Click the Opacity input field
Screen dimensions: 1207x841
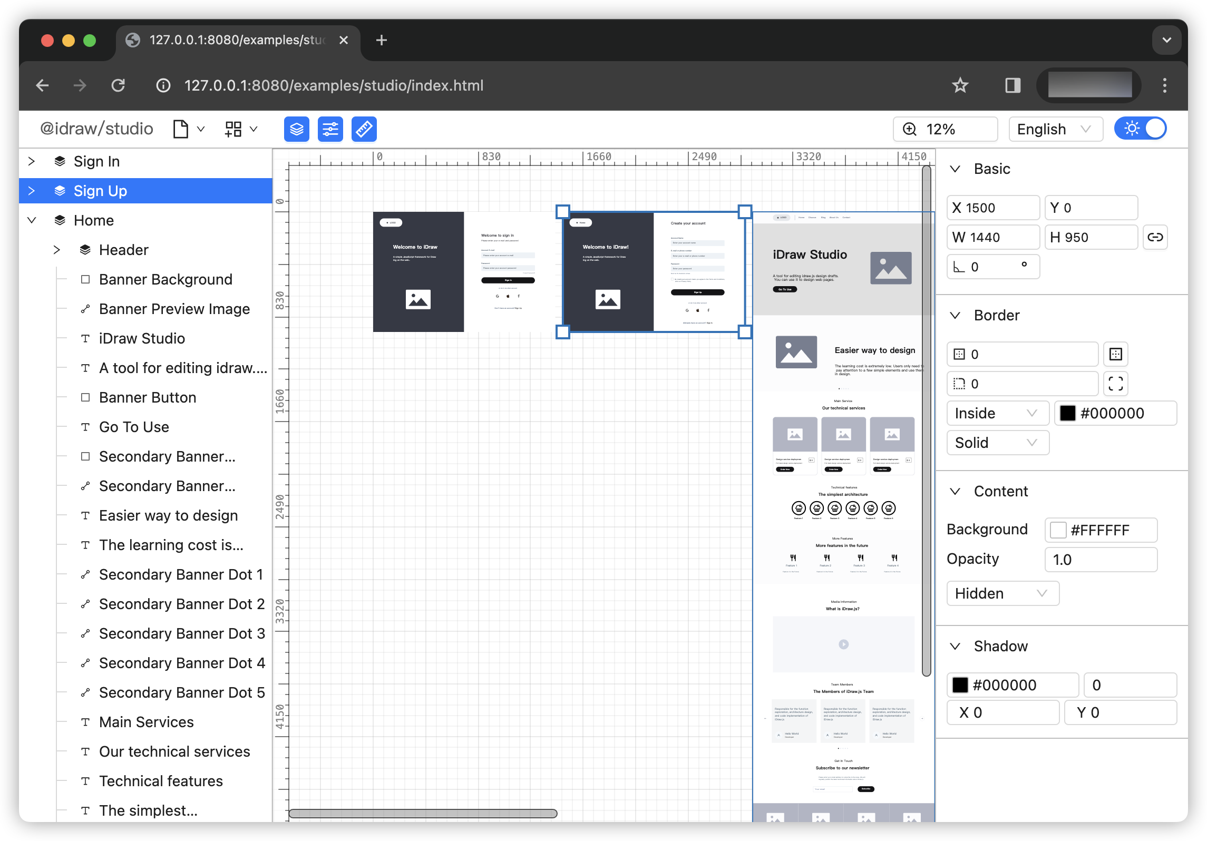(x=1101, y=560)
